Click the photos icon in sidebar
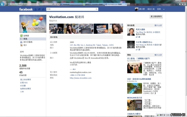The width and height of the screenshot is (187, 117). 21,45
